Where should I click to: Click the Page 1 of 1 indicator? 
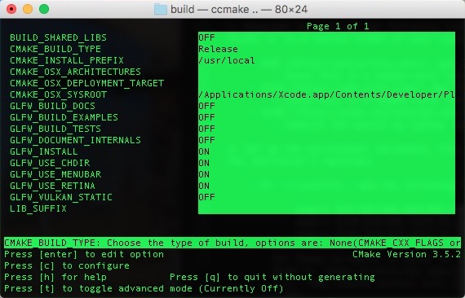coord(338,26)
